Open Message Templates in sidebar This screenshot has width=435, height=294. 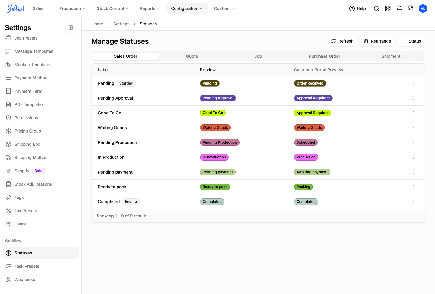40,51
